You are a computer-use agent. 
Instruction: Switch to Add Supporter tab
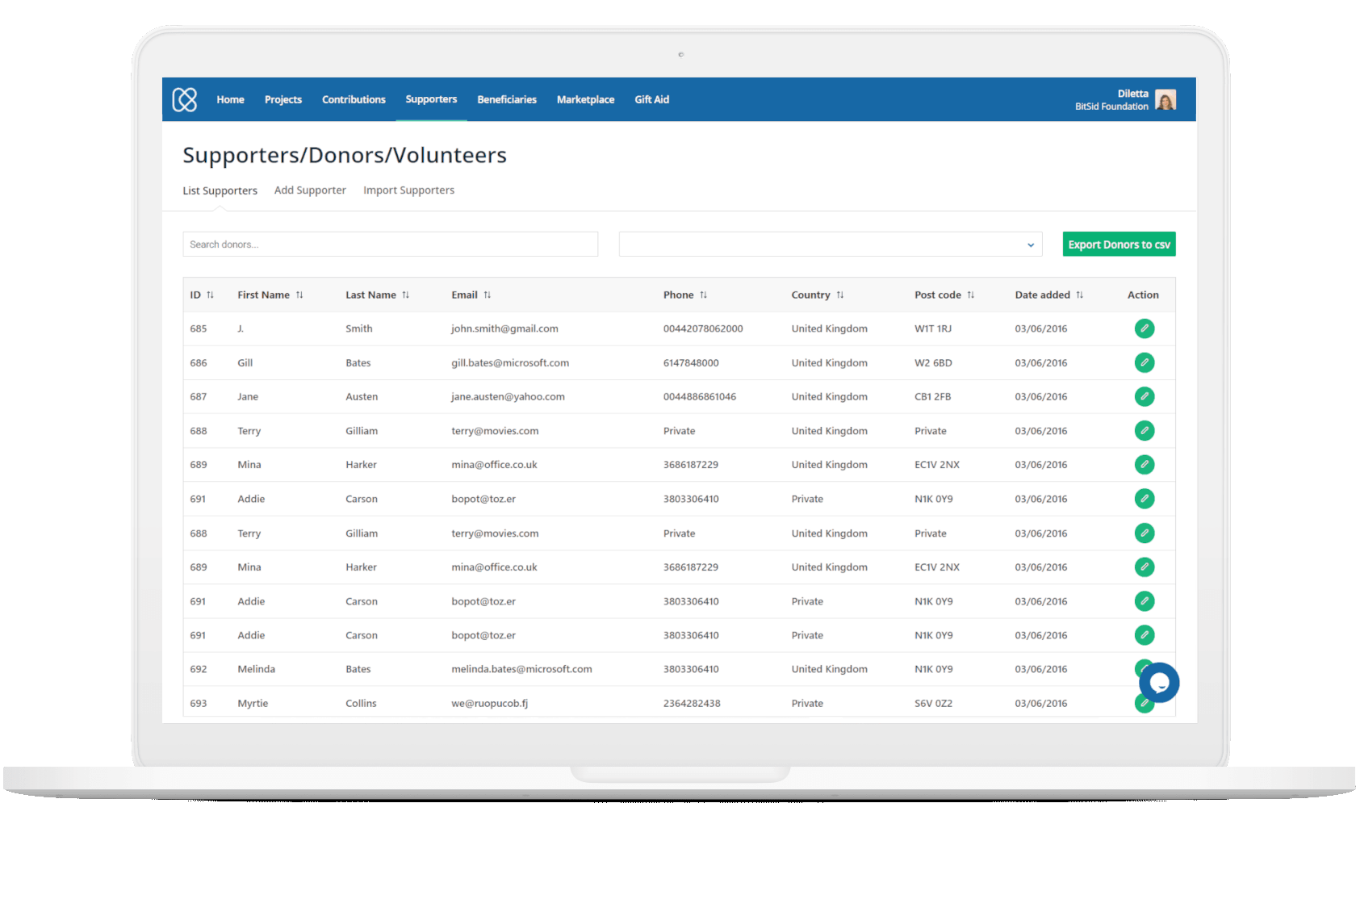tap(310, 190)
